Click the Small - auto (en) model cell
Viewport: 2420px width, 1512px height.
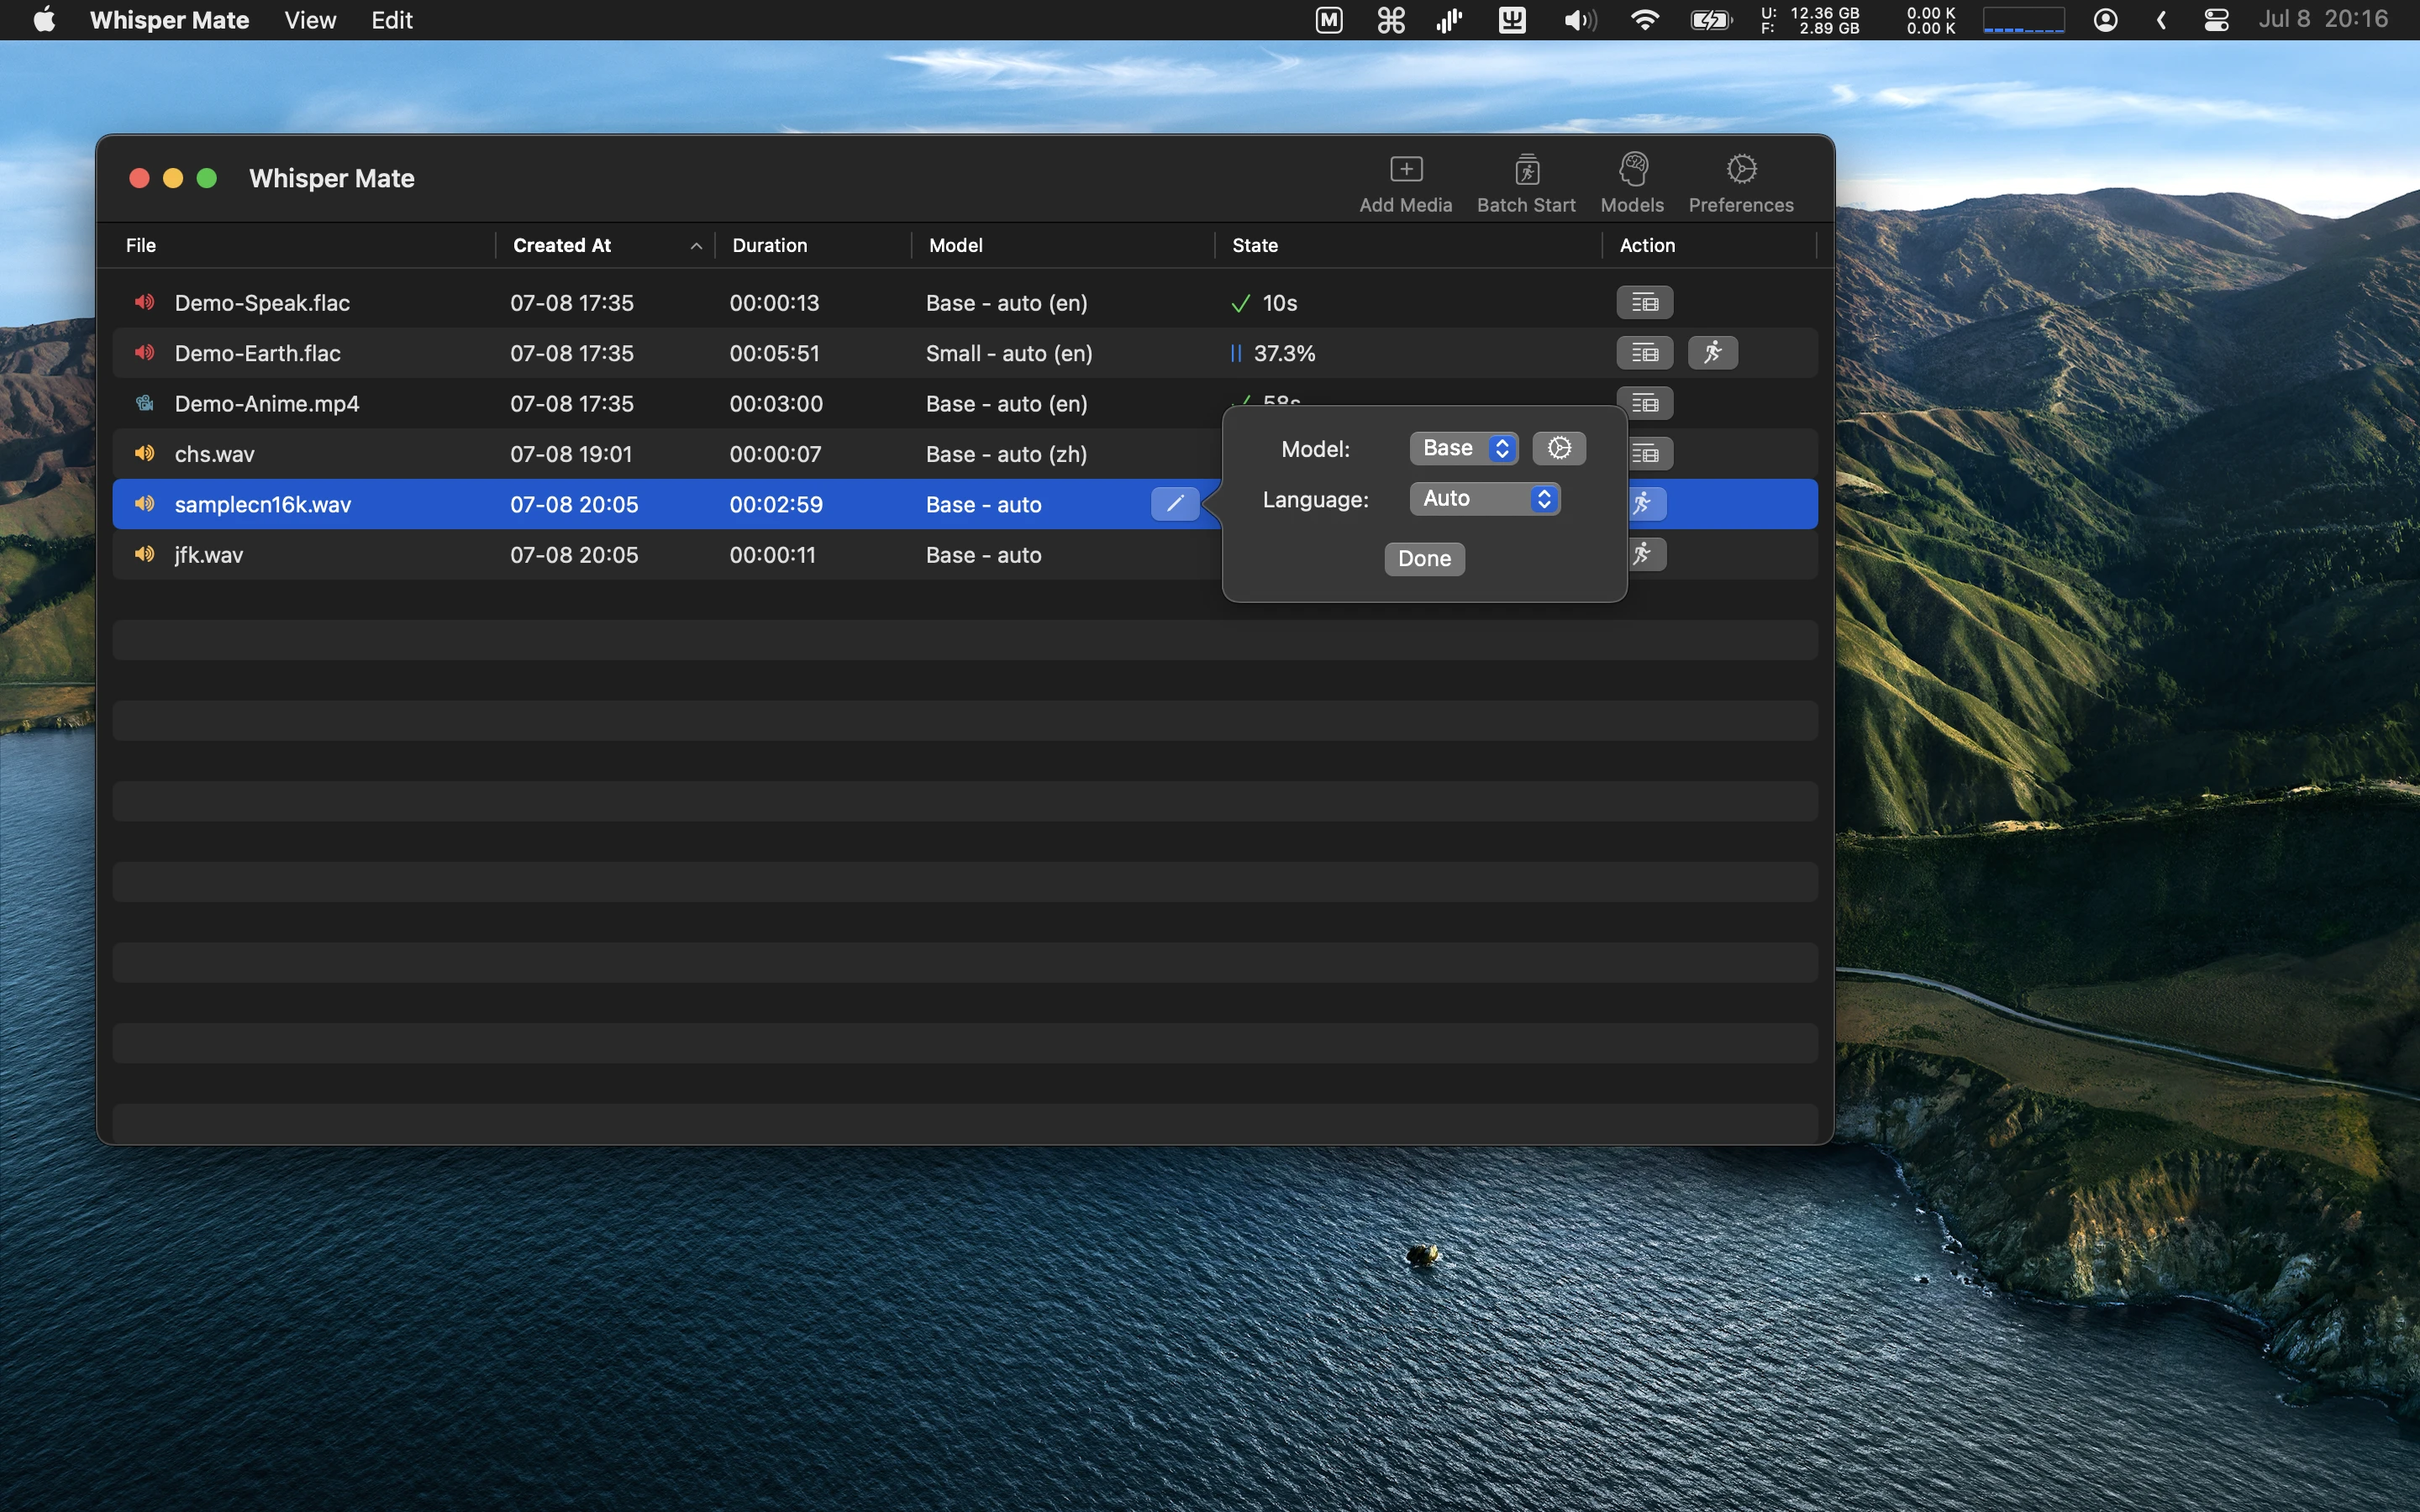point(1009,353)
